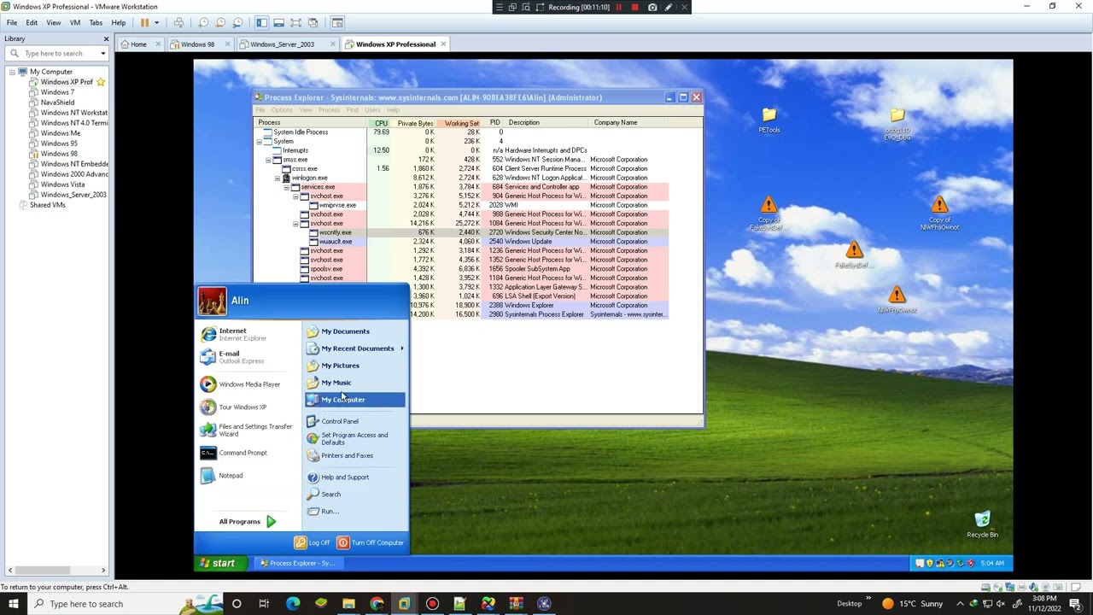Click the Log Off button
This screenshot has height=615, width=1093.
[x=312, y=542]
